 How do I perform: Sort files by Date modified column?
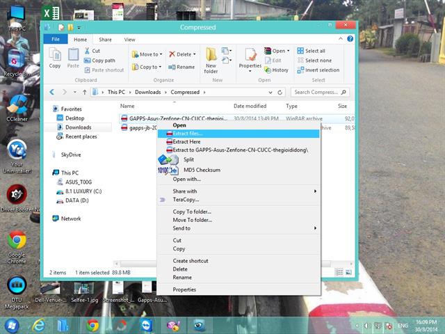pyautogui.click(x=250, y=106)
